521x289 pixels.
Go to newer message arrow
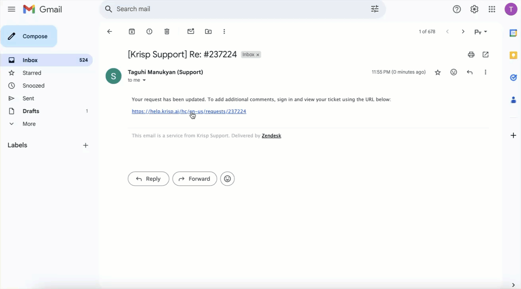[447, 31]
